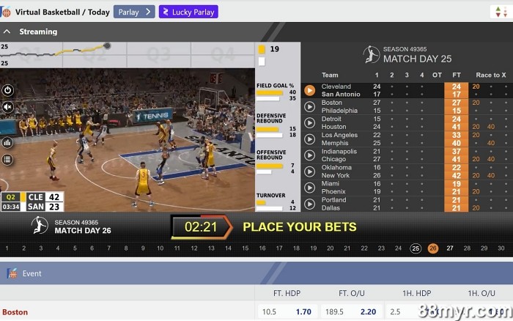The image size is (513, 321).
Task: Open the Parlay button
Action: [134, 12]
